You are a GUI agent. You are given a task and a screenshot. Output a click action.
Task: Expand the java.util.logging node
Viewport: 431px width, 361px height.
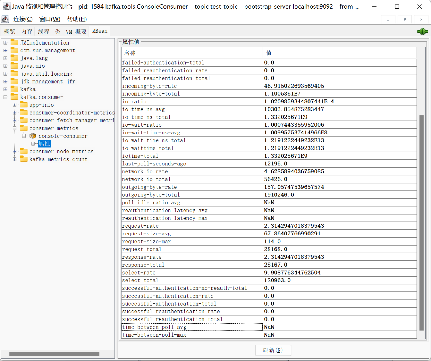[x=5, y=74]
